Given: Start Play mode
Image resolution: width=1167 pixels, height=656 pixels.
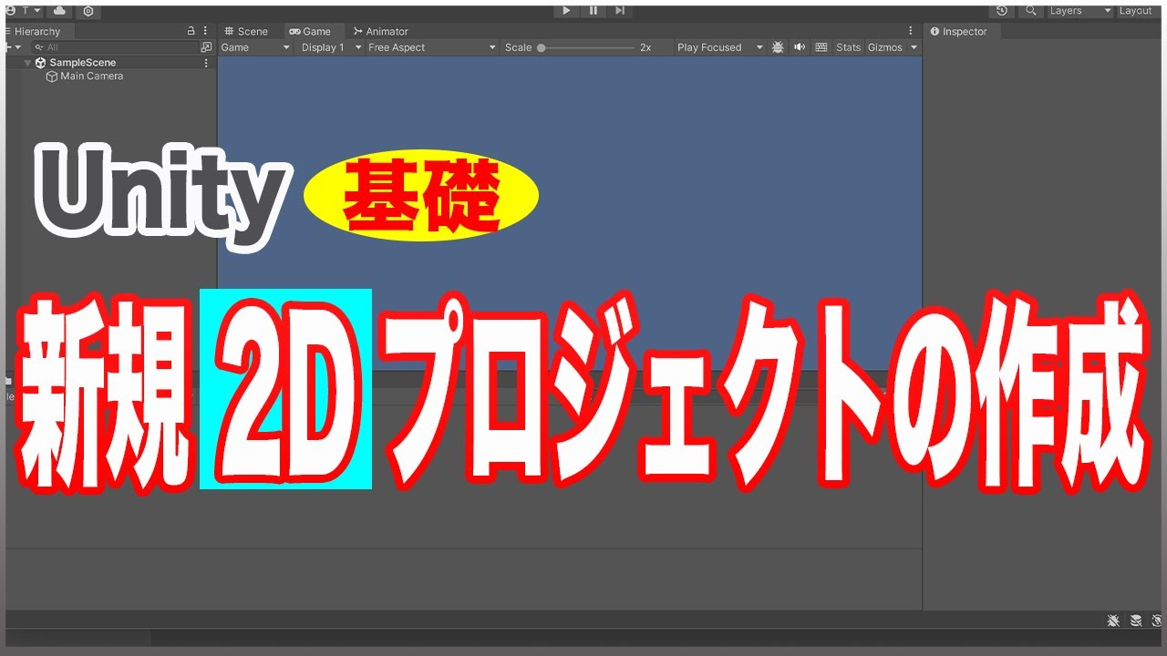Looking at the screenshot, I should 566,10.
